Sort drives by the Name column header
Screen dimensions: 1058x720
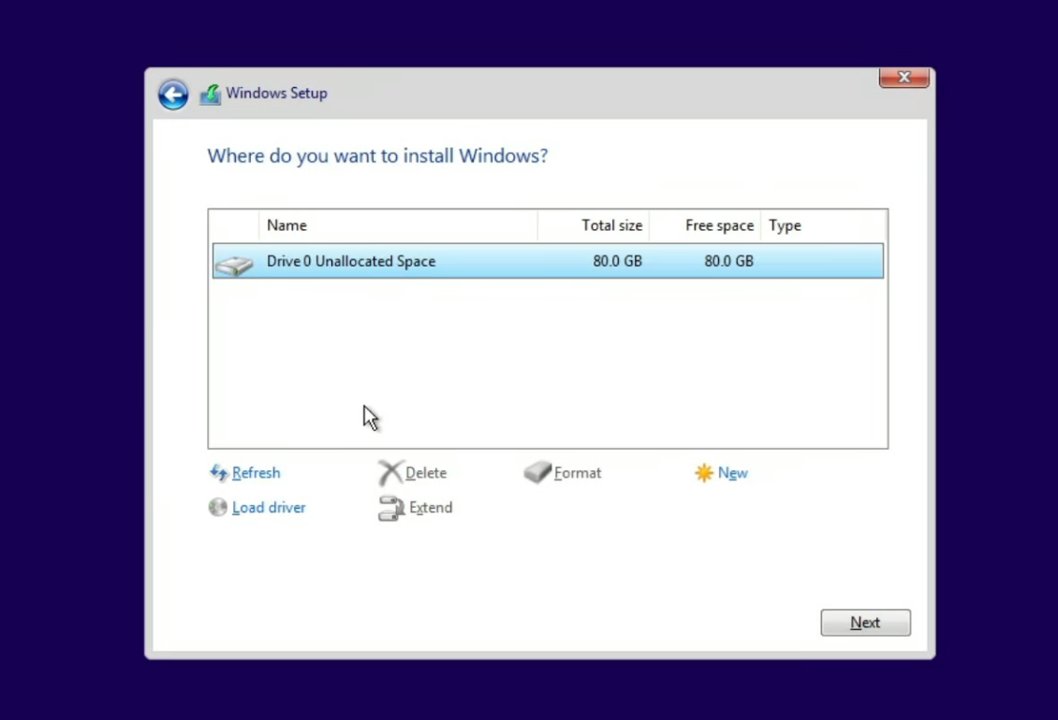coord(287,225)
